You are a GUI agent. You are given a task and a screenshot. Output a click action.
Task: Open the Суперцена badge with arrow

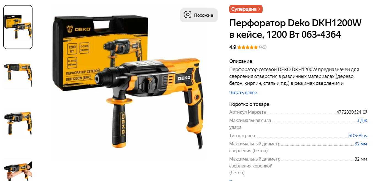246,9
